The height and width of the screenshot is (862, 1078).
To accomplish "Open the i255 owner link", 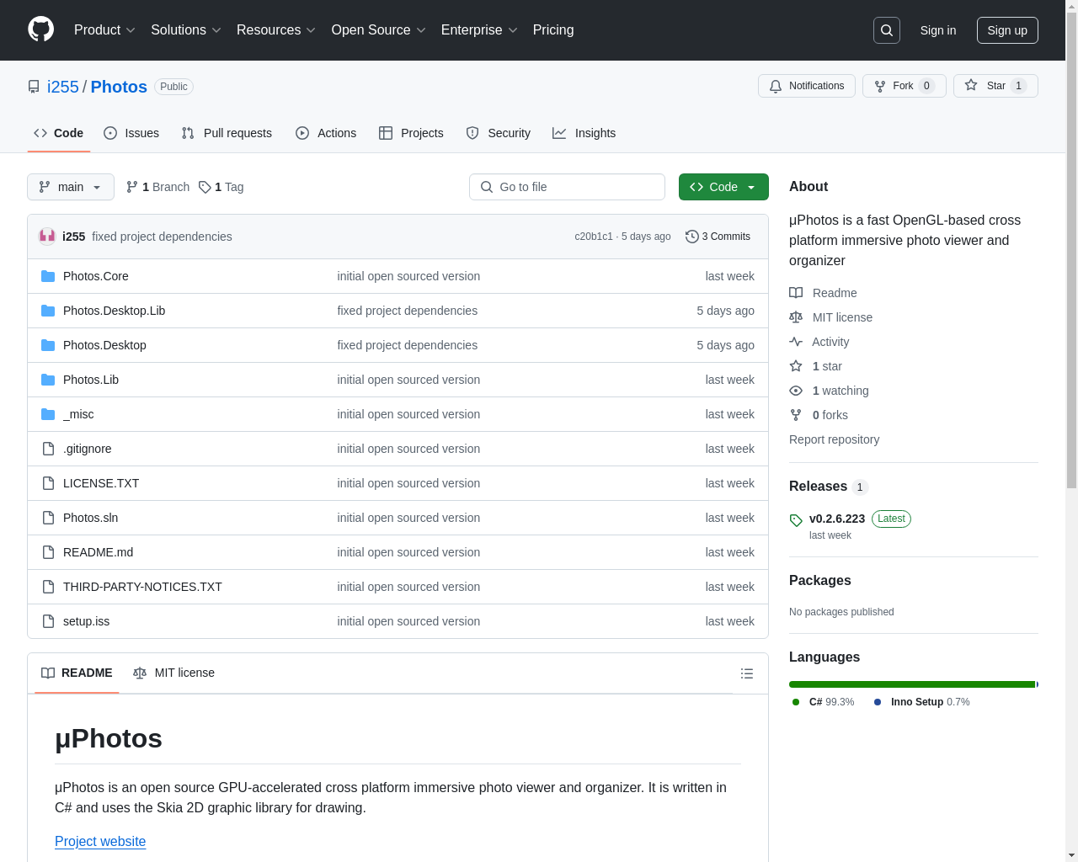I will click(x=63, y=87).
